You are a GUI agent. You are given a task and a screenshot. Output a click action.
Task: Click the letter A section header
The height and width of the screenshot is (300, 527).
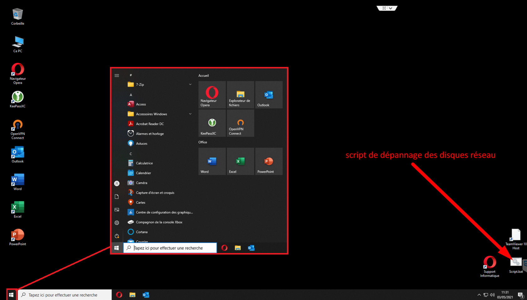pyautogui.click(x=131, y=95)
